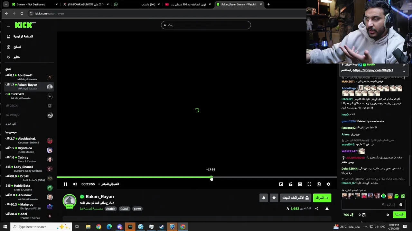Follow with the heart button

[274, 198]
